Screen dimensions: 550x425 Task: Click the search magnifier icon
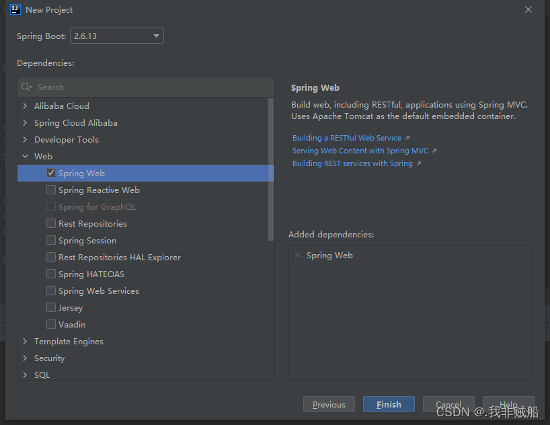pos(26,87)
